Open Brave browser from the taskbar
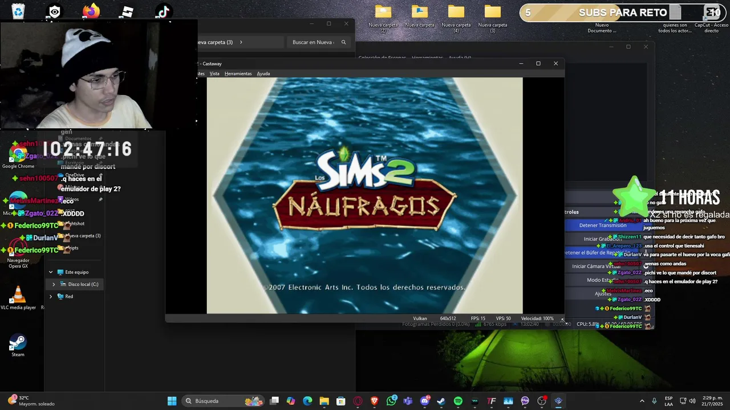 click(374, 401)
